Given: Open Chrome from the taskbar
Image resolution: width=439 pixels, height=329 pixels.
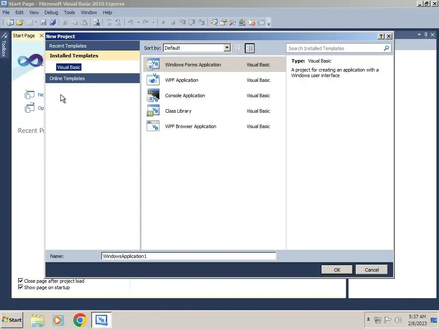Looking at the screenshot, I should point(80,320).
